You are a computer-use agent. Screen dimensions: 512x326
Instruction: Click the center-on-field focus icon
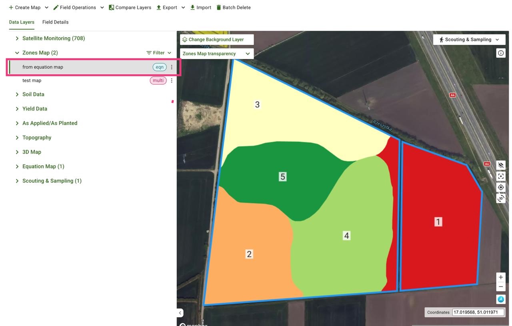[500, 176]
